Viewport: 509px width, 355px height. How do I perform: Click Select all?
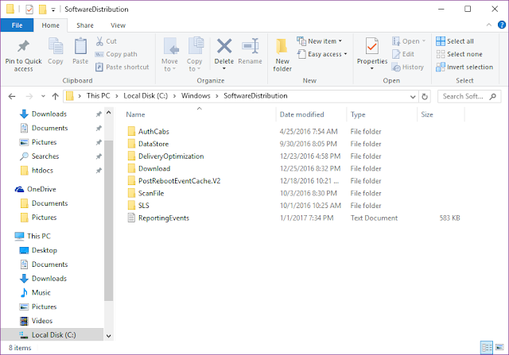click(455, 41)
